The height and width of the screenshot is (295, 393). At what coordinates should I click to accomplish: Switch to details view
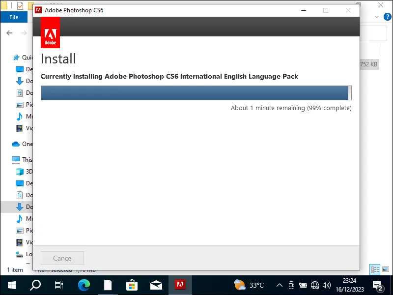[375, 269]
